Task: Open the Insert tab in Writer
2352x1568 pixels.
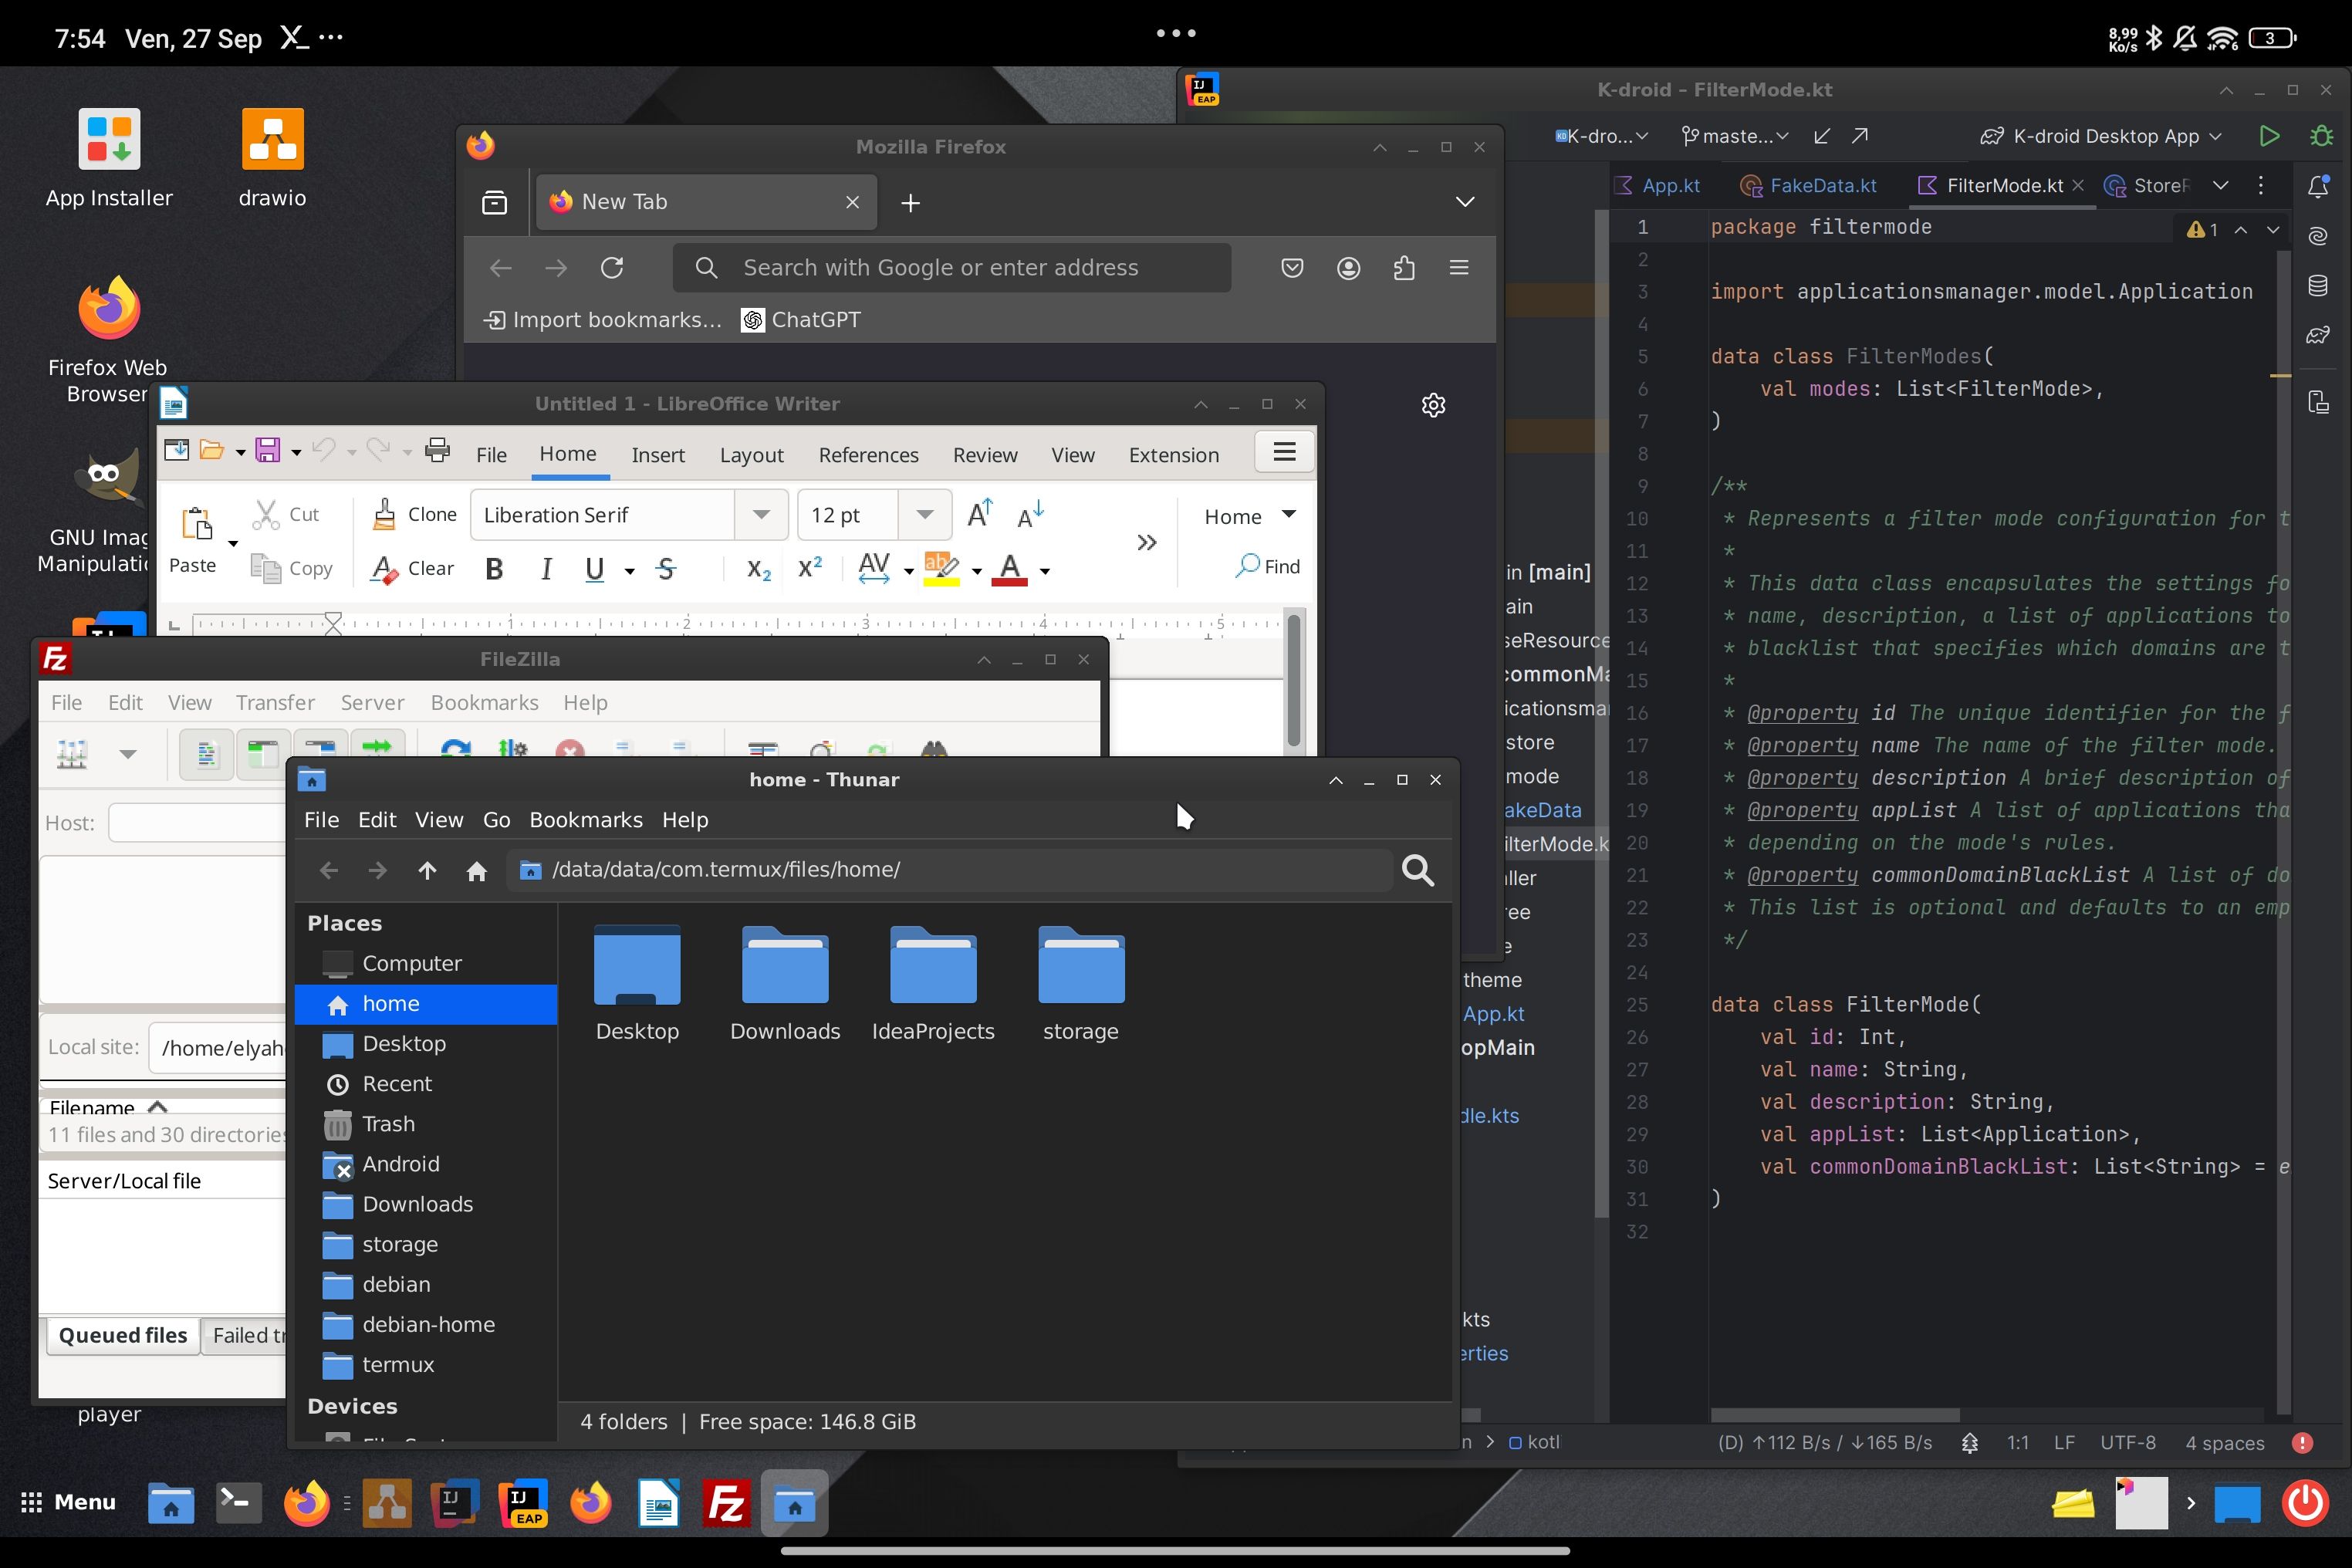Action: pyautogui.click(x=658, y=455)
